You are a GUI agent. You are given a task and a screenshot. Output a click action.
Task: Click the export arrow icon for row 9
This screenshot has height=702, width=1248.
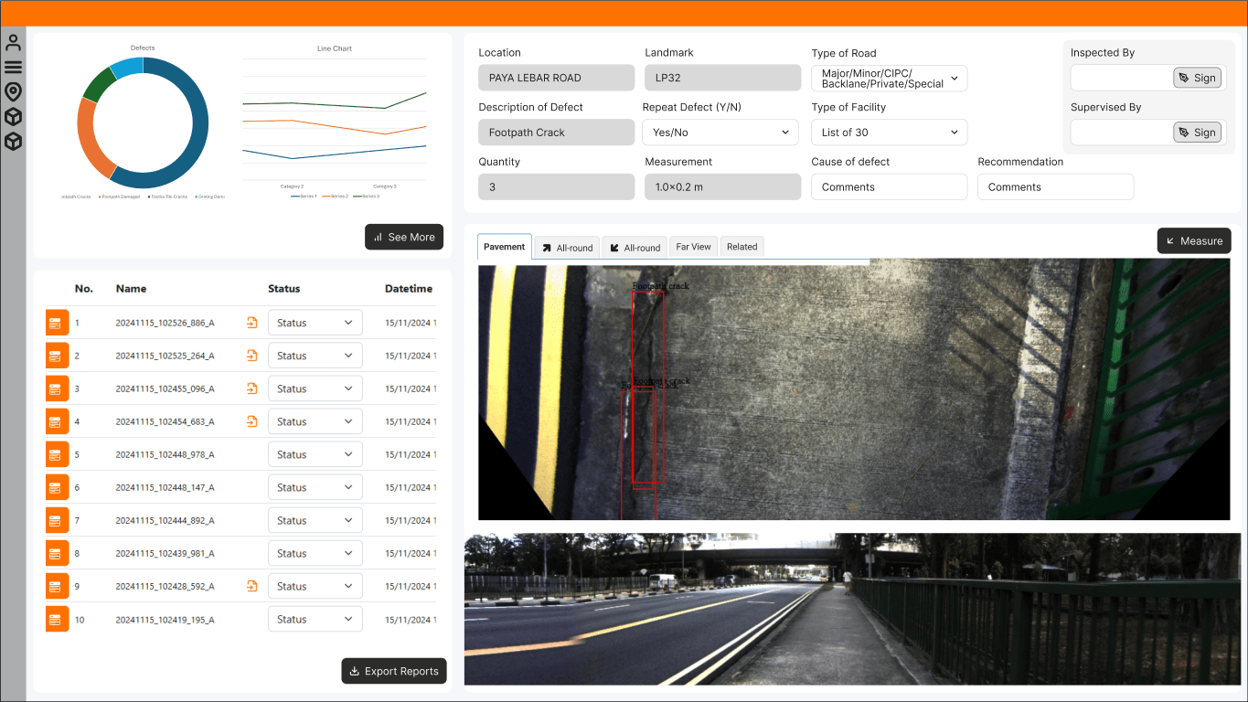[251, 586]
